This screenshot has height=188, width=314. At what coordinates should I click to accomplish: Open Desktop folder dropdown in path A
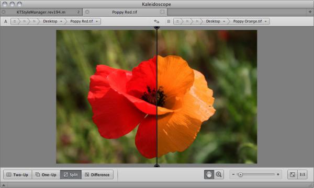coord(52,21)
